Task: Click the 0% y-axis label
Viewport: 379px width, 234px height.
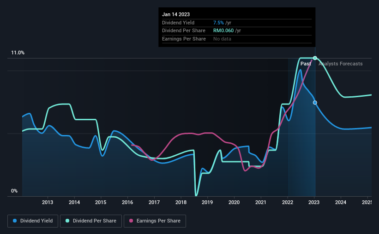Action: [x=14, y=191]
